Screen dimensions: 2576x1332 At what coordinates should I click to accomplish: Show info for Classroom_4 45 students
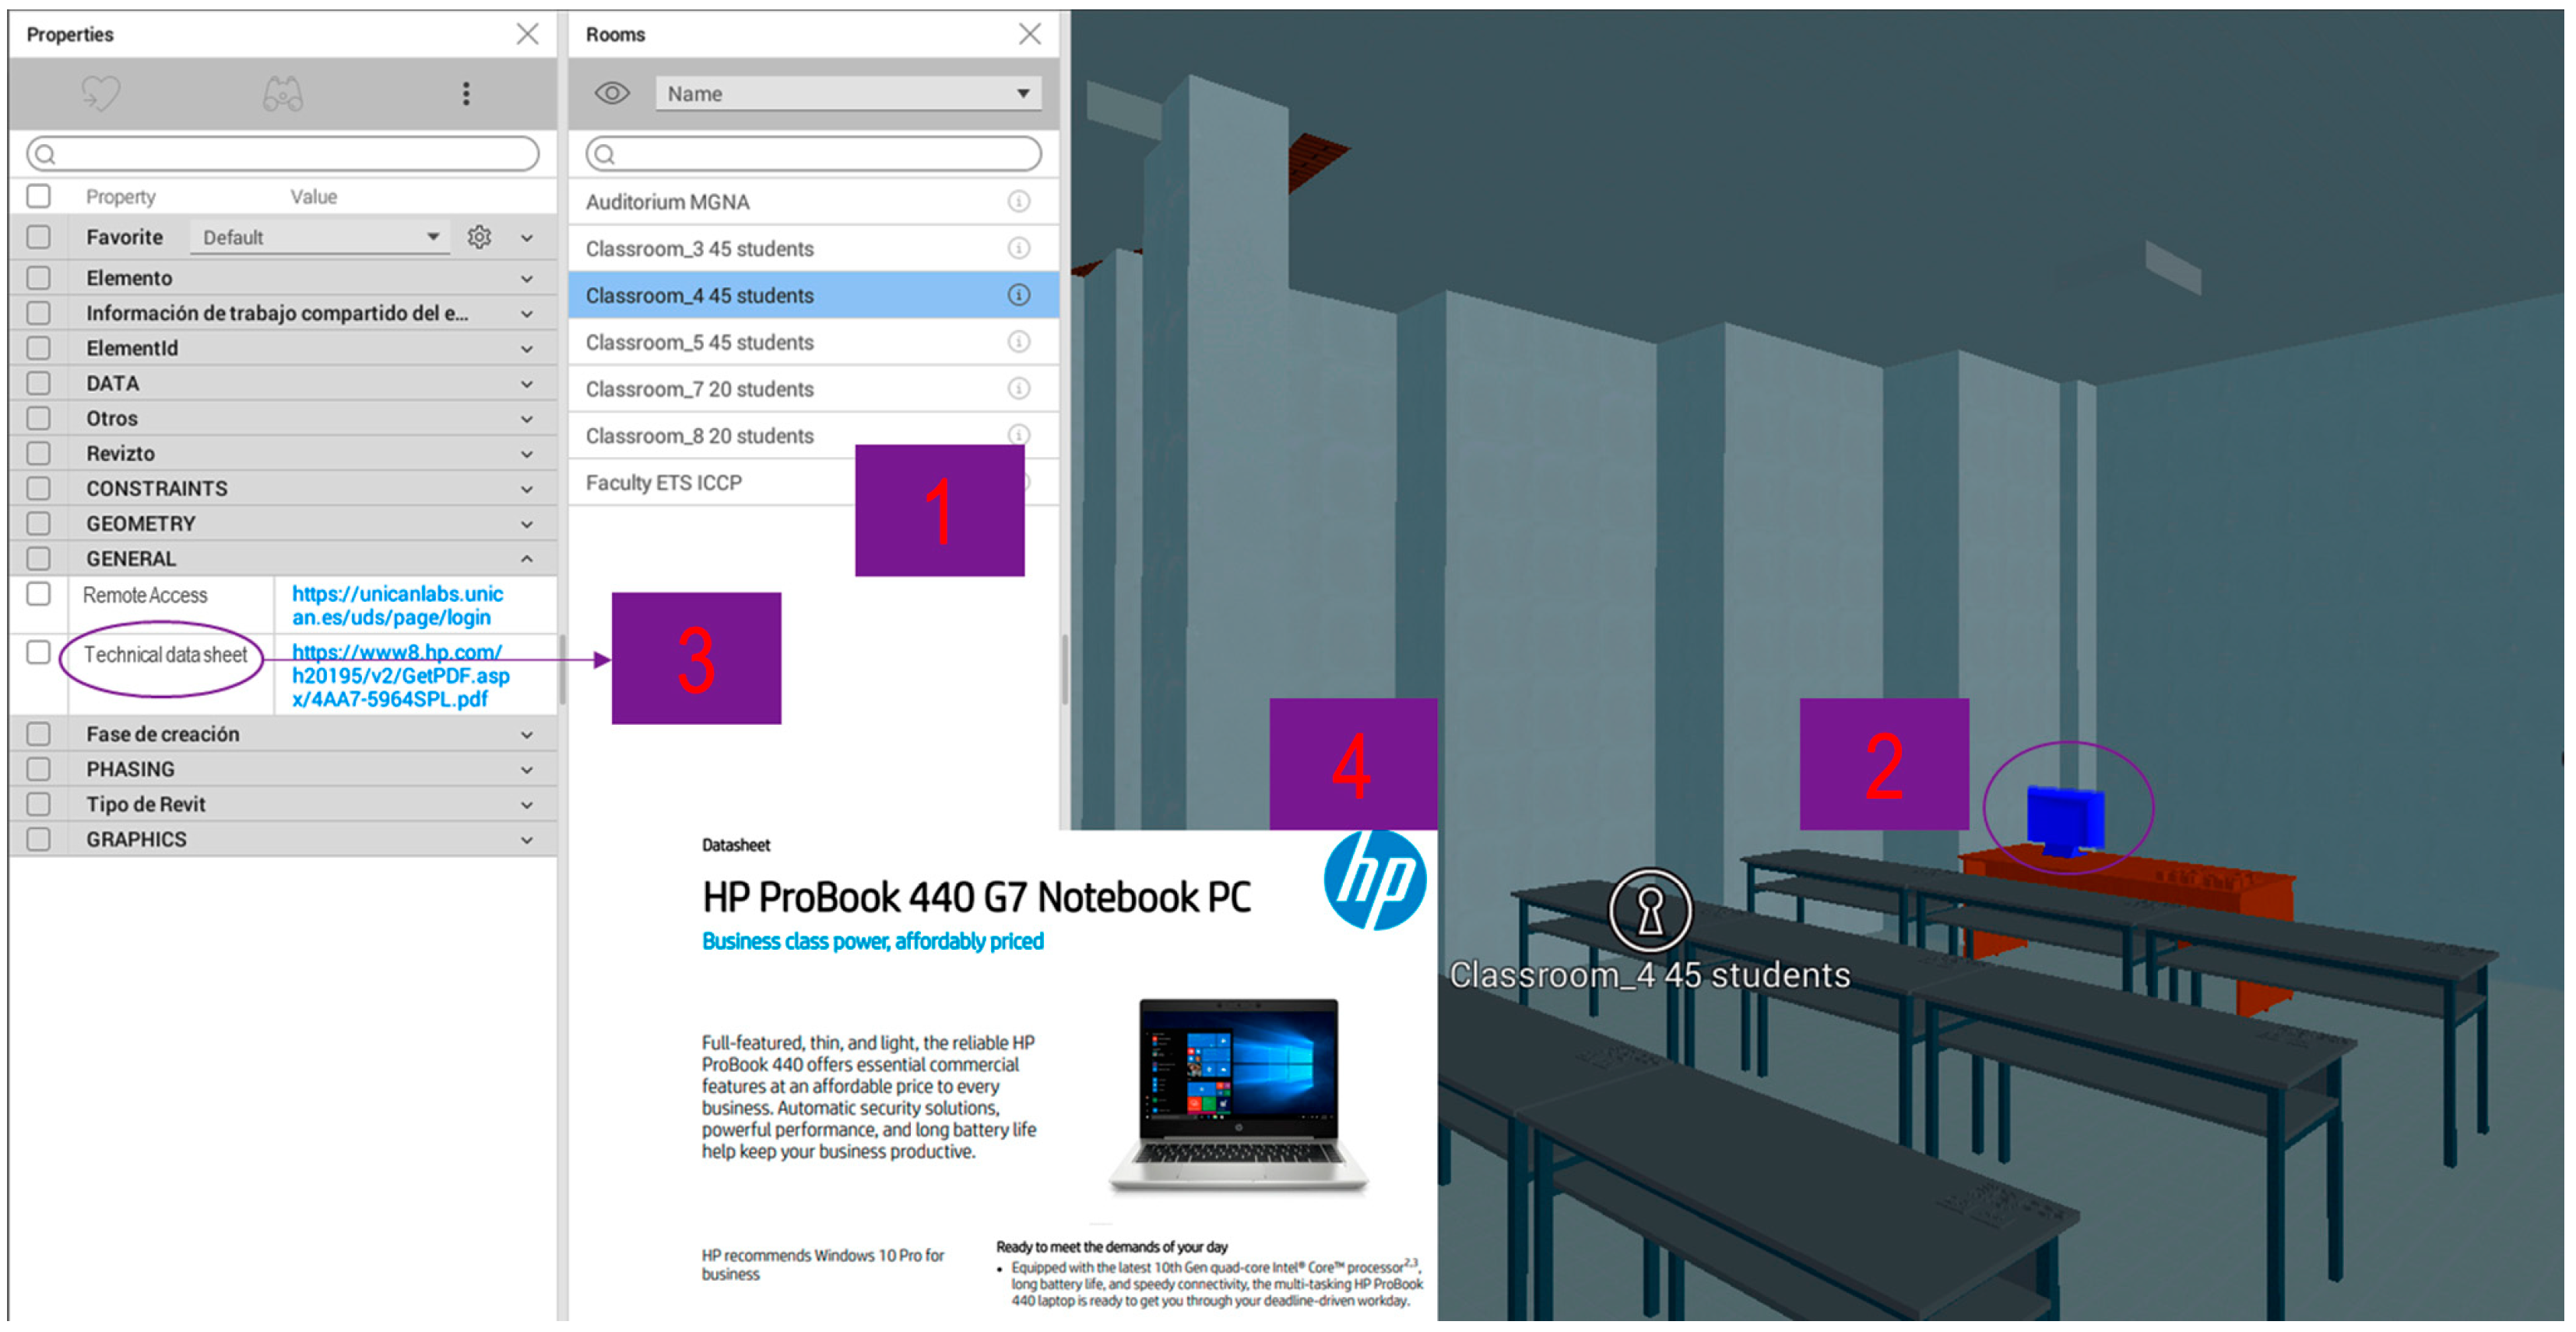click(1019, 295)
